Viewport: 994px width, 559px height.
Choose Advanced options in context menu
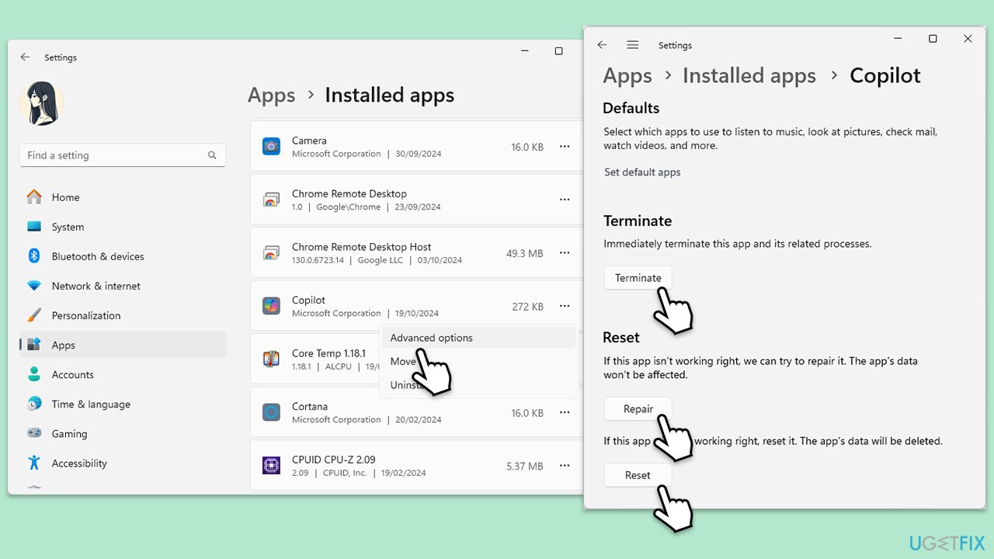click(x=478, y=338)
